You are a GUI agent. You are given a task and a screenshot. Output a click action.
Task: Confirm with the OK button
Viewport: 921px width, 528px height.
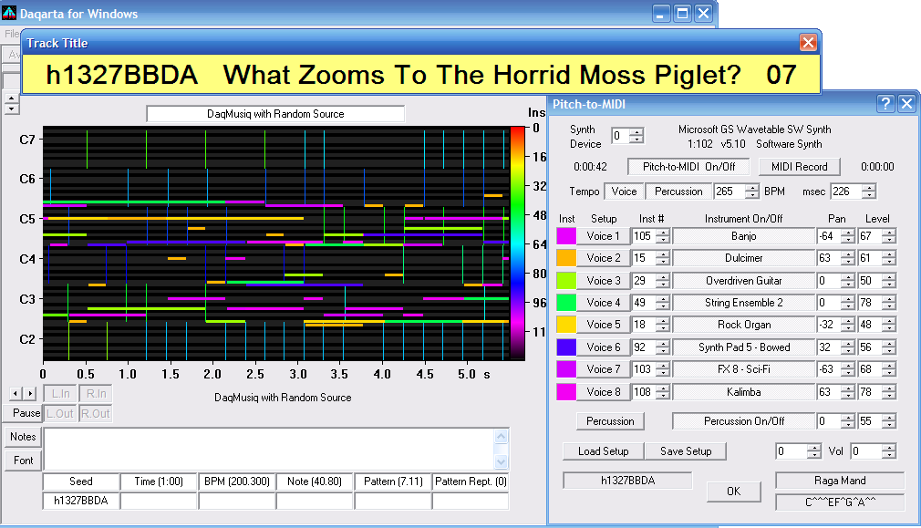pyautogui.click(x=733, y=492)
